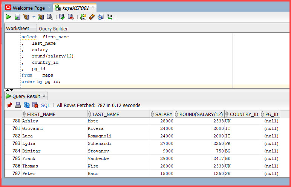
Task: Select the 'Baco' last name cell
Action: coord(118,173)
